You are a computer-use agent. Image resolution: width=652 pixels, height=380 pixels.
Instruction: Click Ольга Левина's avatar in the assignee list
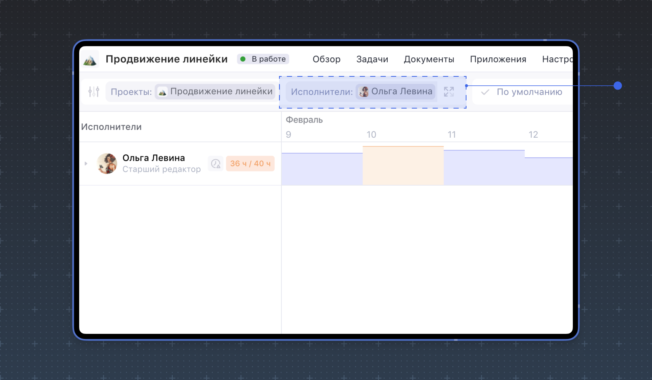click(x=107, y=163)
